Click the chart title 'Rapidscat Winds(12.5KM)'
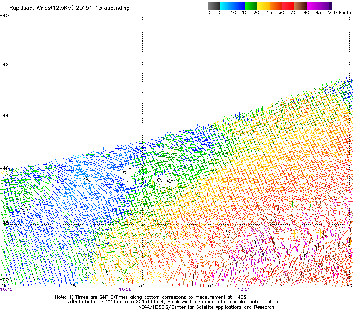 [42, 8]
